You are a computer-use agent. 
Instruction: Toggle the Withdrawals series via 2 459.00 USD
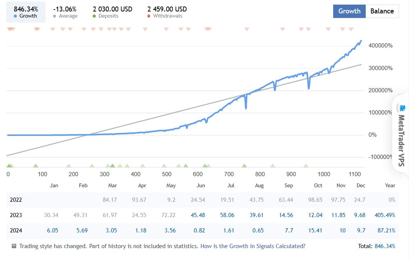(x=167, y=9)
